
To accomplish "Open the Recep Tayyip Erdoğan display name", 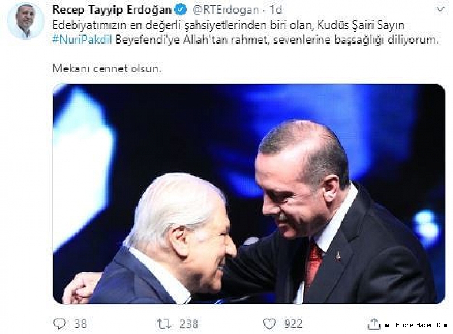I will [x=112, y=10].
